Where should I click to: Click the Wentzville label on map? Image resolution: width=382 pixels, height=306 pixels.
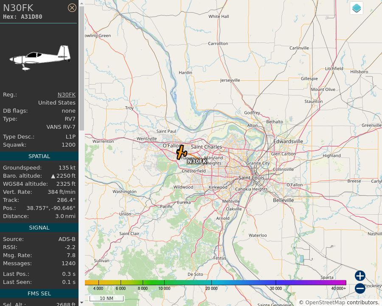147,139
